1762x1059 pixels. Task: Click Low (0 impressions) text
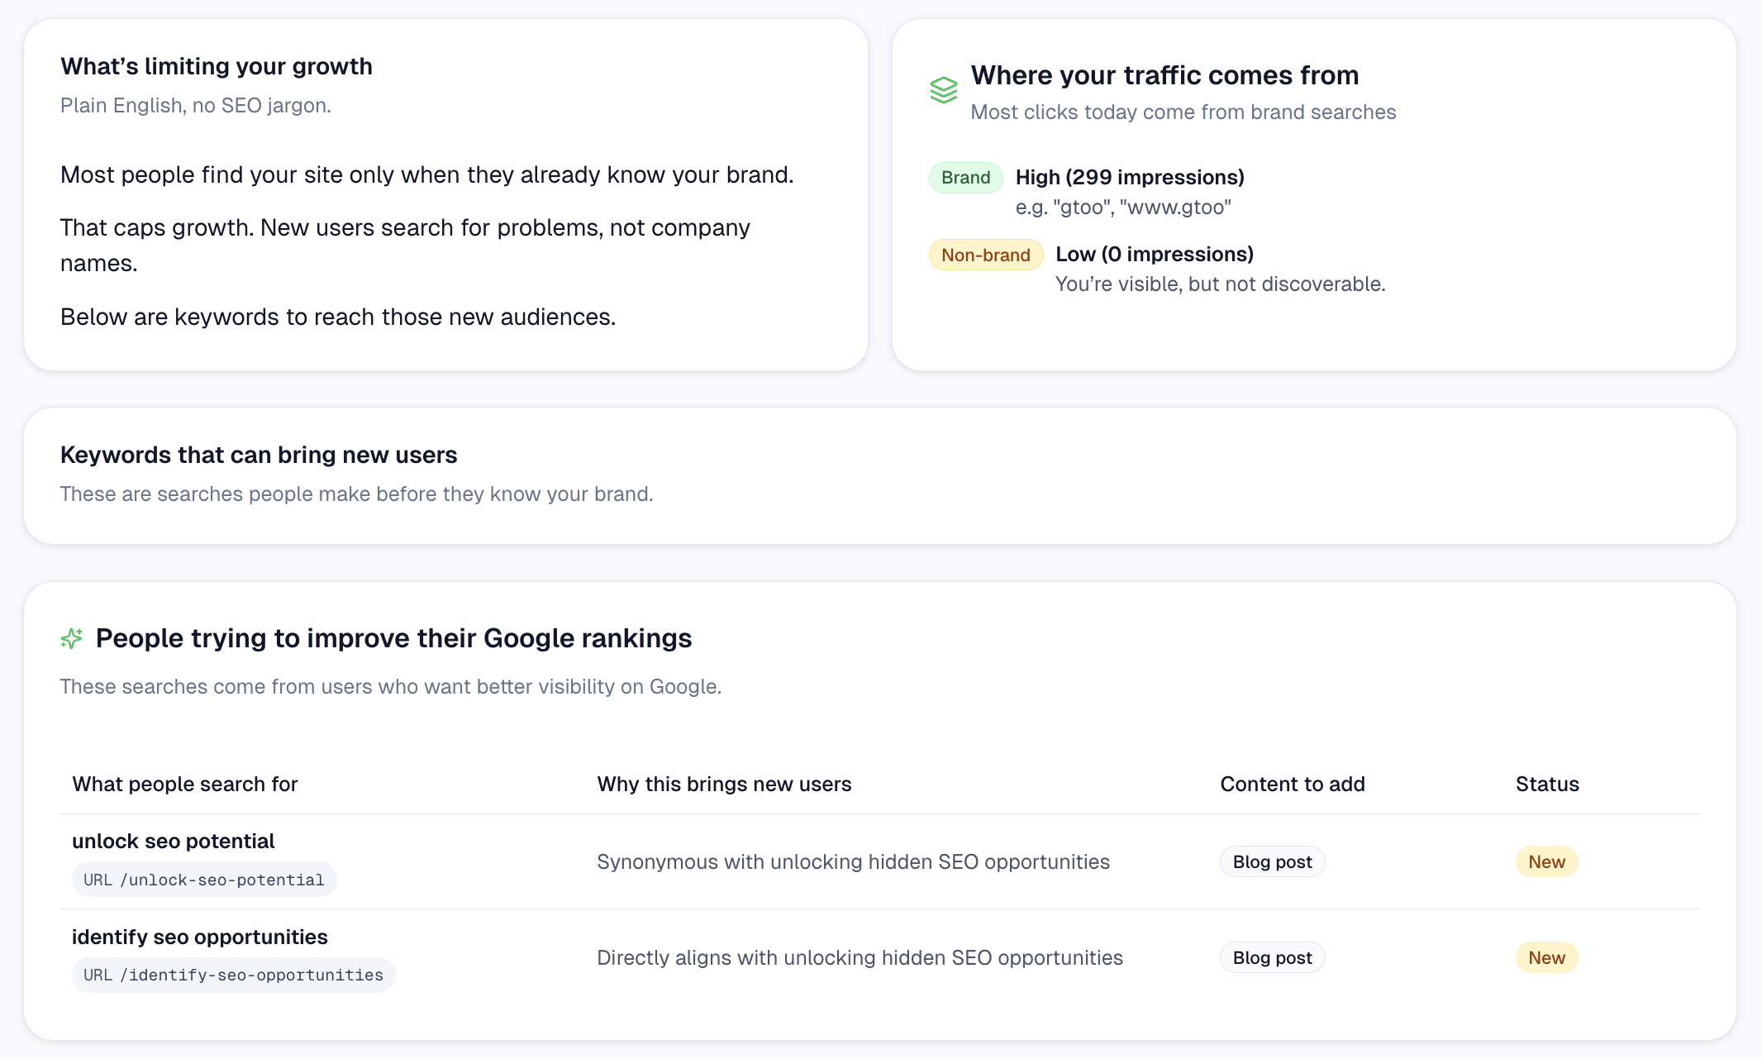click(x=1154, y=255)
